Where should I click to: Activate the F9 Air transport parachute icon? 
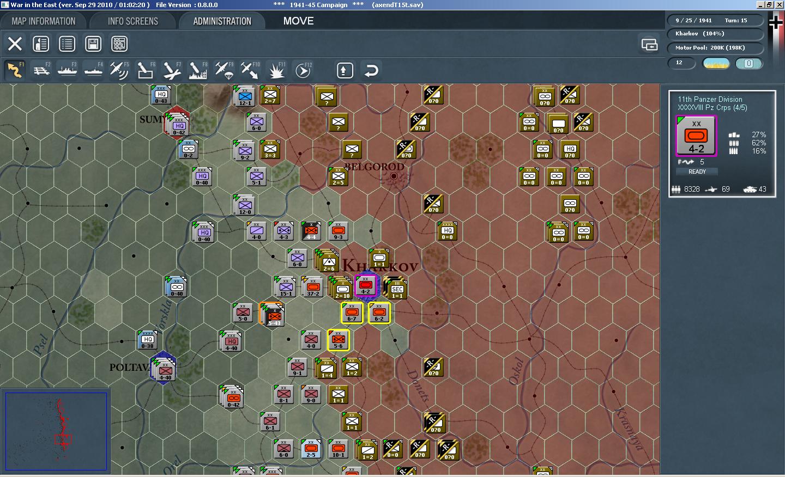point(224,70)
